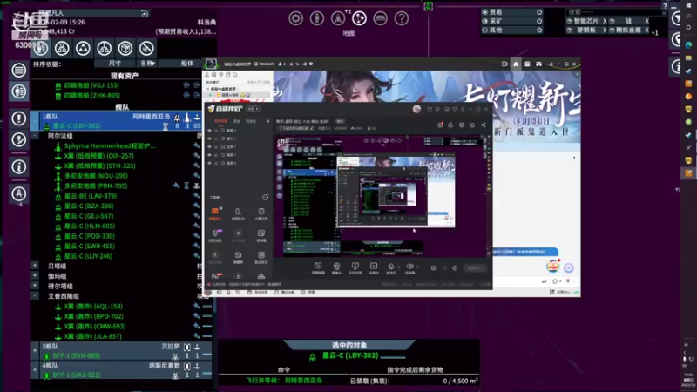This screenshot has height=392, width=697.
Task: Open the information sidebar icon
Action: (18, 167)
